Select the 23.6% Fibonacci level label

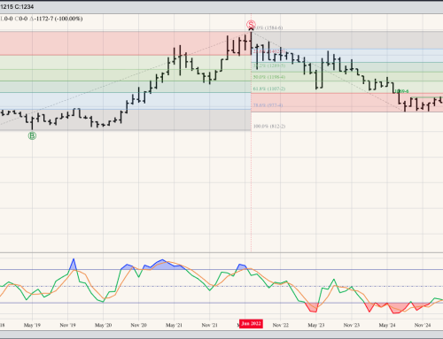269,51
